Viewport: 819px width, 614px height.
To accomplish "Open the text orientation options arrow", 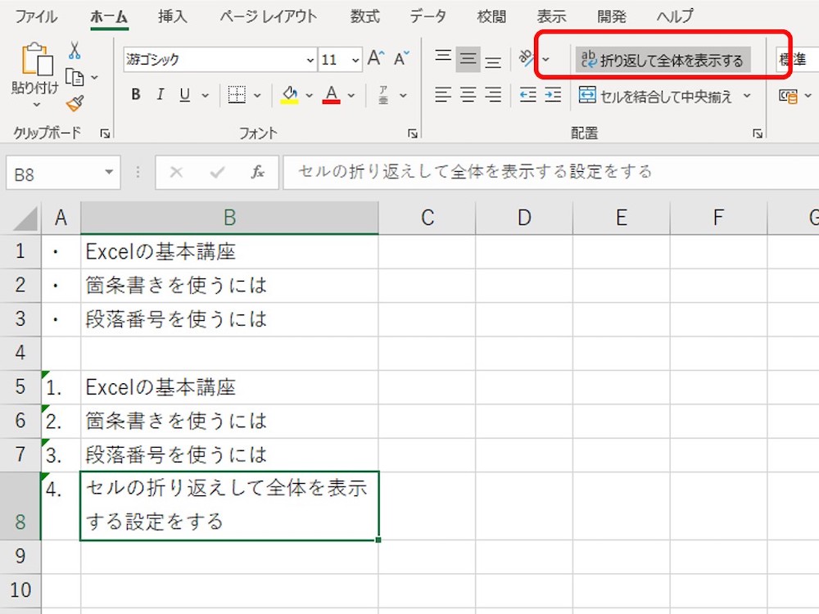I will (x=545, y=59).
